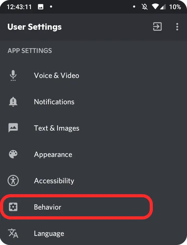
Task: Tap the translate icon beside Language
Action: [x=13, y=233]
